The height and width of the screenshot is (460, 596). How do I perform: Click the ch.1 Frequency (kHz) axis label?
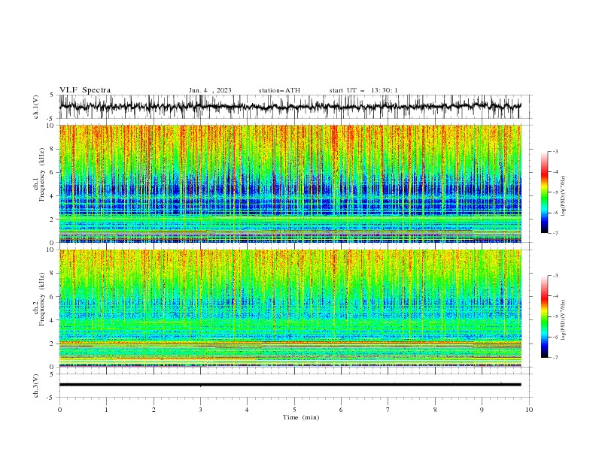click(x=39, y=175)
